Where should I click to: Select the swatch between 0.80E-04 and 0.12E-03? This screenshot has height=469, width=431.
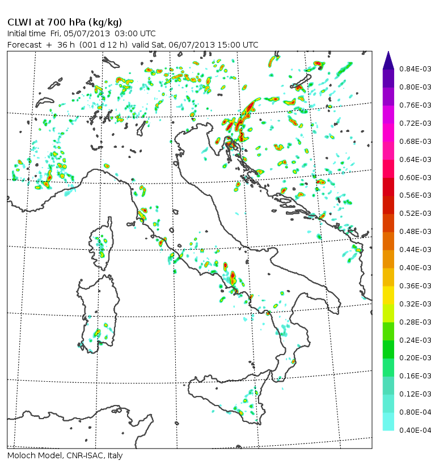click(388, 403)
